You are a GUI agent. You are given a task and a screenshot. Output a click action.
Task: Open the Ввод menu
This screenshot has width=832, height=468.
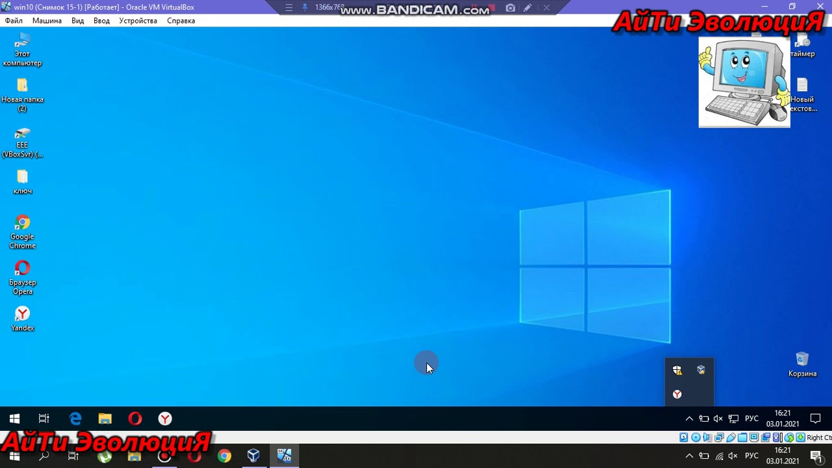point(102,21)
